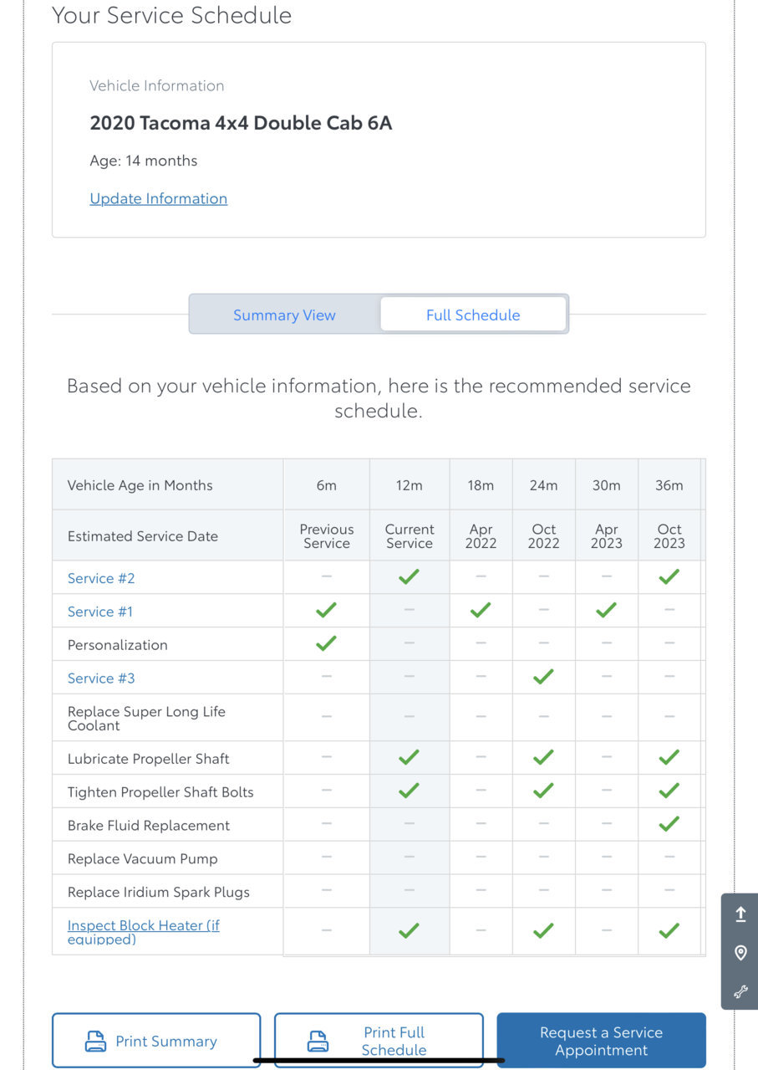The image size is (758, 1070).
Task: Tap Lubricate Propeller Shaft checkmark under 24m
Action: tap(543, 757)
